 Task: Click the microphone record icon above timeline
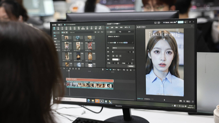click(103, 69)
